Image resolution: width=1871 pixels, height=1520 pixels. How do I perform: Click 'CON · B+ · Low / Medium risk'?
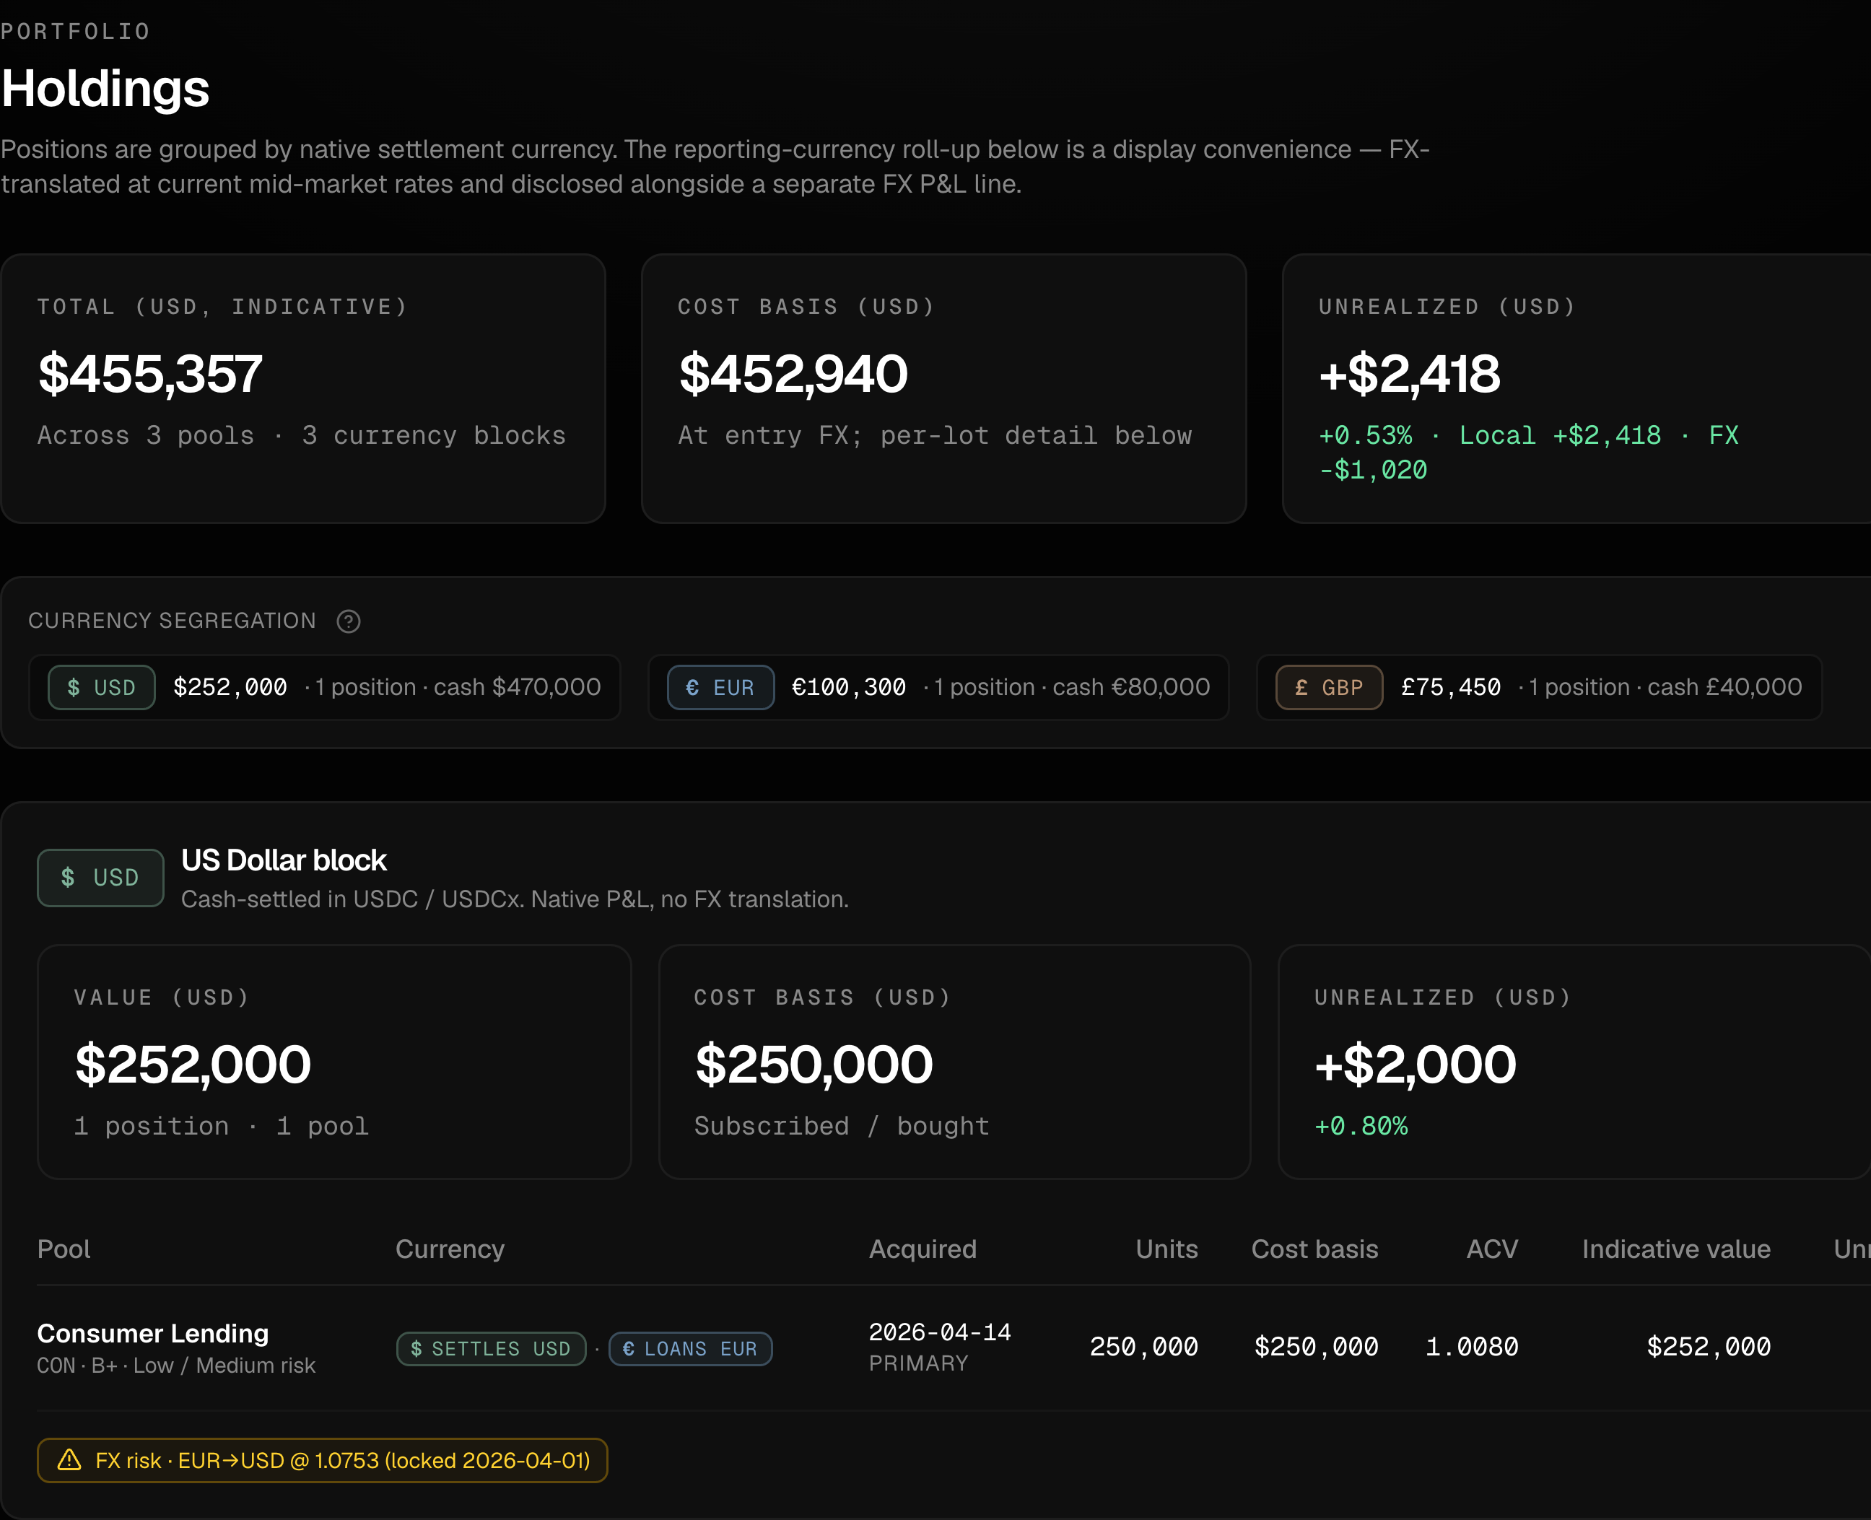(x=176, y=1365)
